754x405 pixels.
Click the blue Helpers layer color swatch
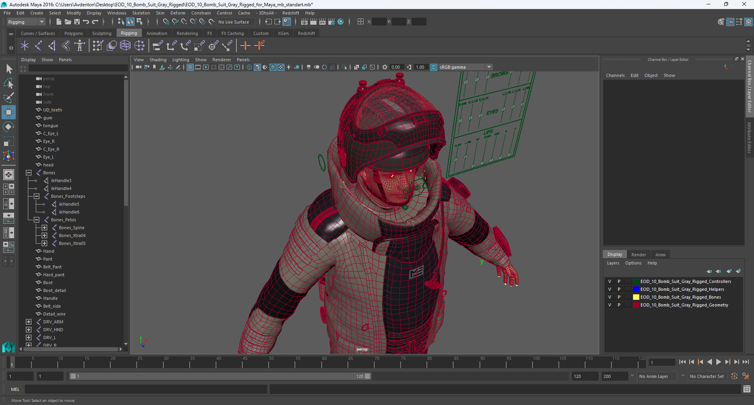[636, 289]
